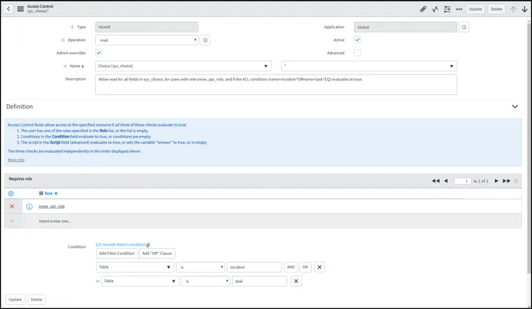Toggle the Active checkbox
Viewport: 532px width, 309px height.
tap(357, 39)
